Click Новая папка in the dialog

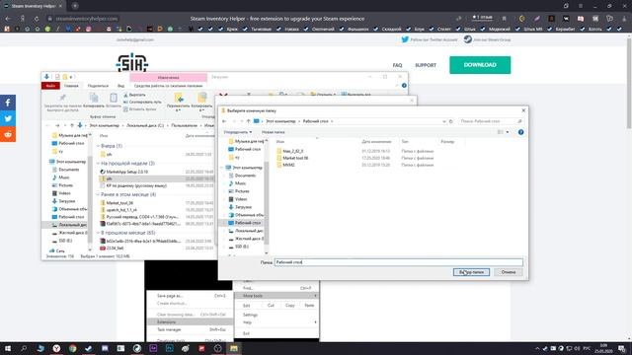[x=273, y=132]
